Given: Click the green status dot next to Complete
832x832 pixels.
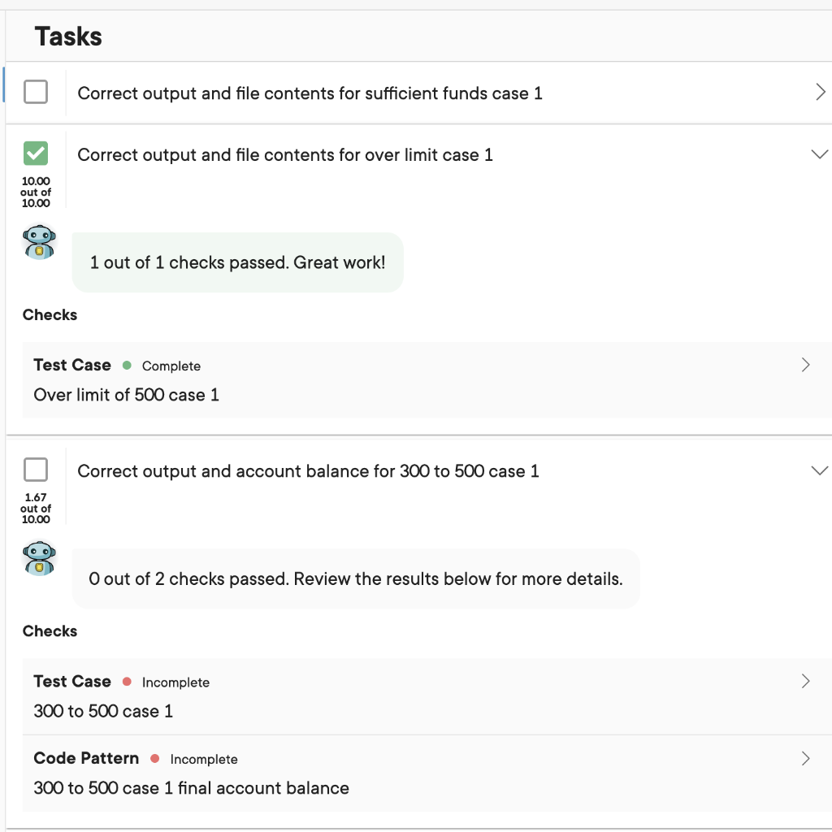Looking at the screenshot, I should 127,365.
